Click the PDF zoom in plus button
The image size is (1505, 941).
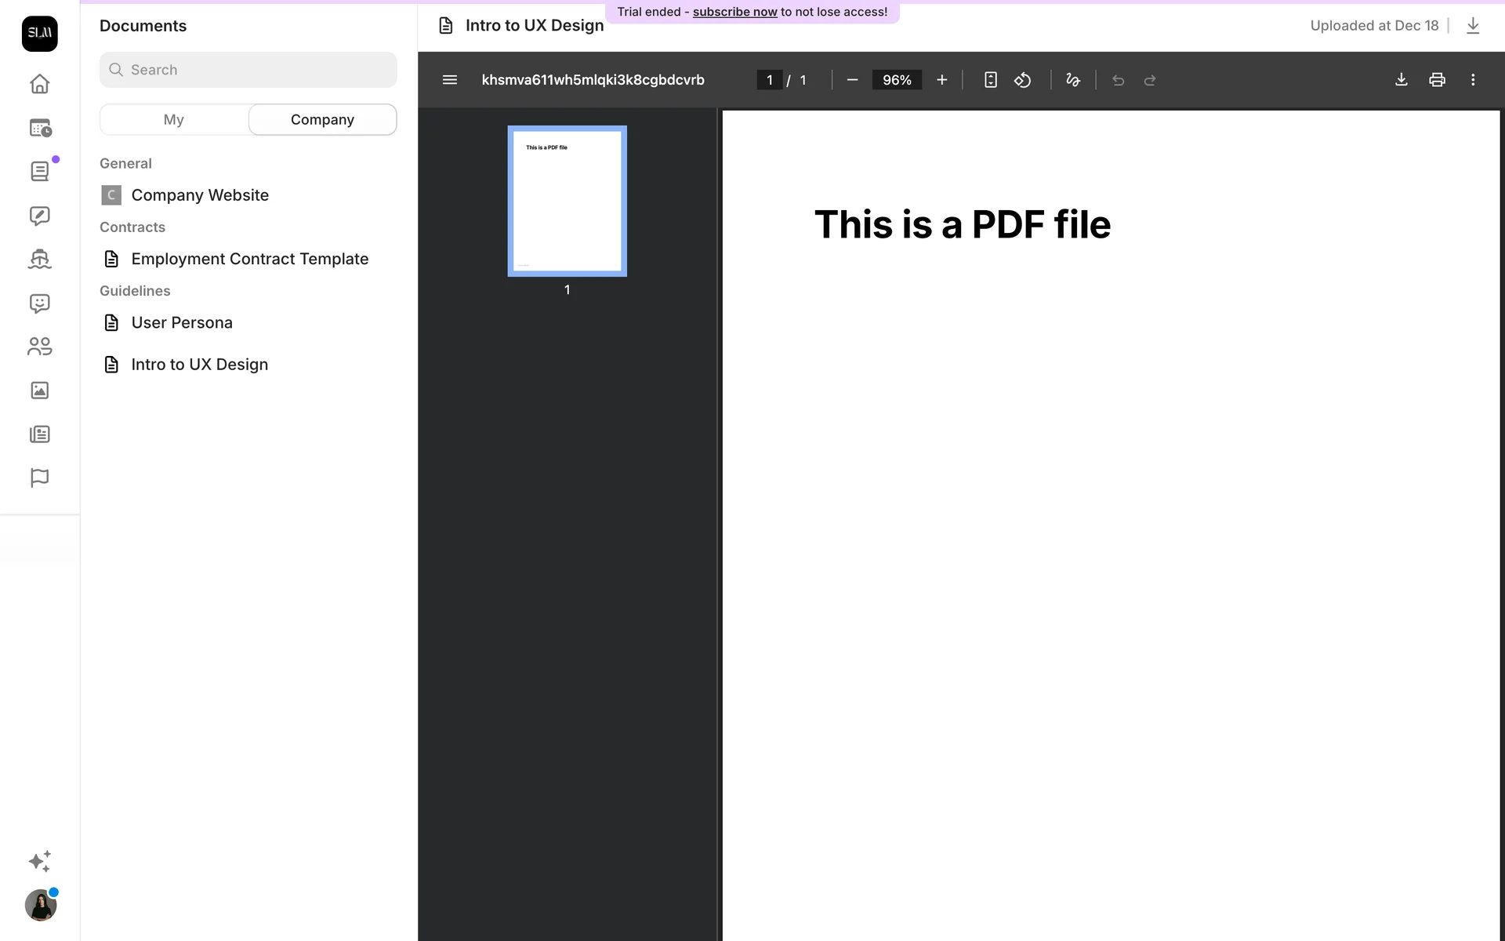click(941, 80)
